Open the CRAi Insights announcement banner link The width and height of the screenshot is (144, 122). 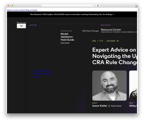pyautogui.click(x=72, y=14)
